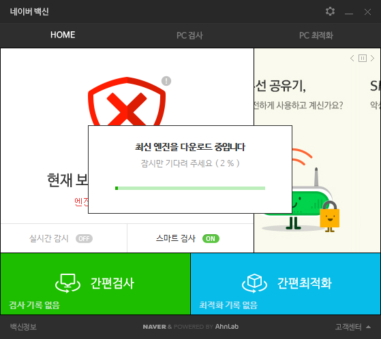This screenshot has width=381, height=339.
Task: Open the PC 최적화 tab
Action: click(316, 35)
